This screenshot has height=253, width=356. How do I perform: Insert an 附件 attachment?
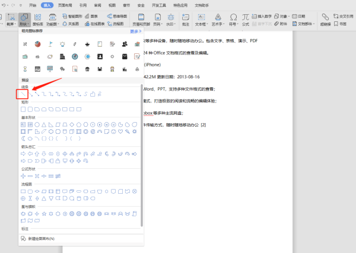[281, 24]
